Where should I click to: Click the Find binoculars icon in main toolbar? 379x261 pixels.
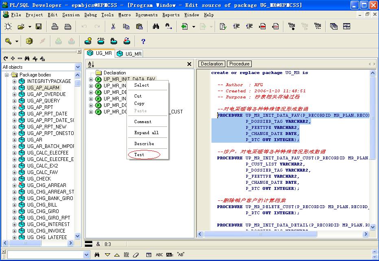point(156,27)
